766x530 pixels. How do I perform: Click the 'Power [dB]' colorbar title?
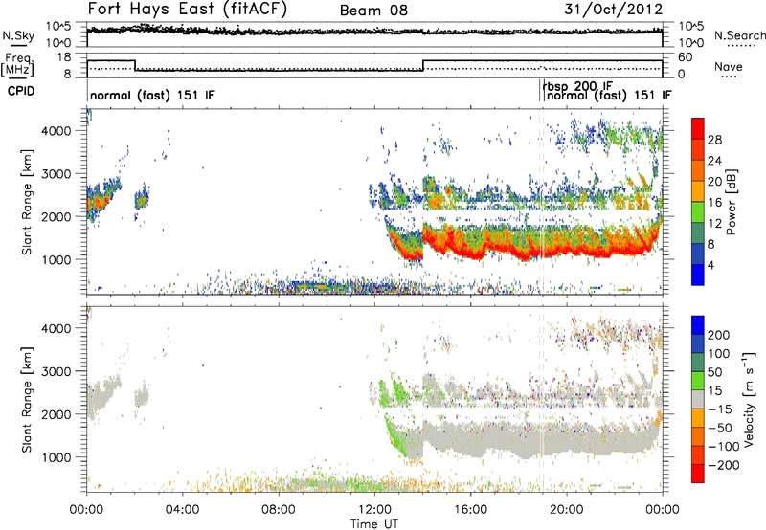tap(731, 202)
